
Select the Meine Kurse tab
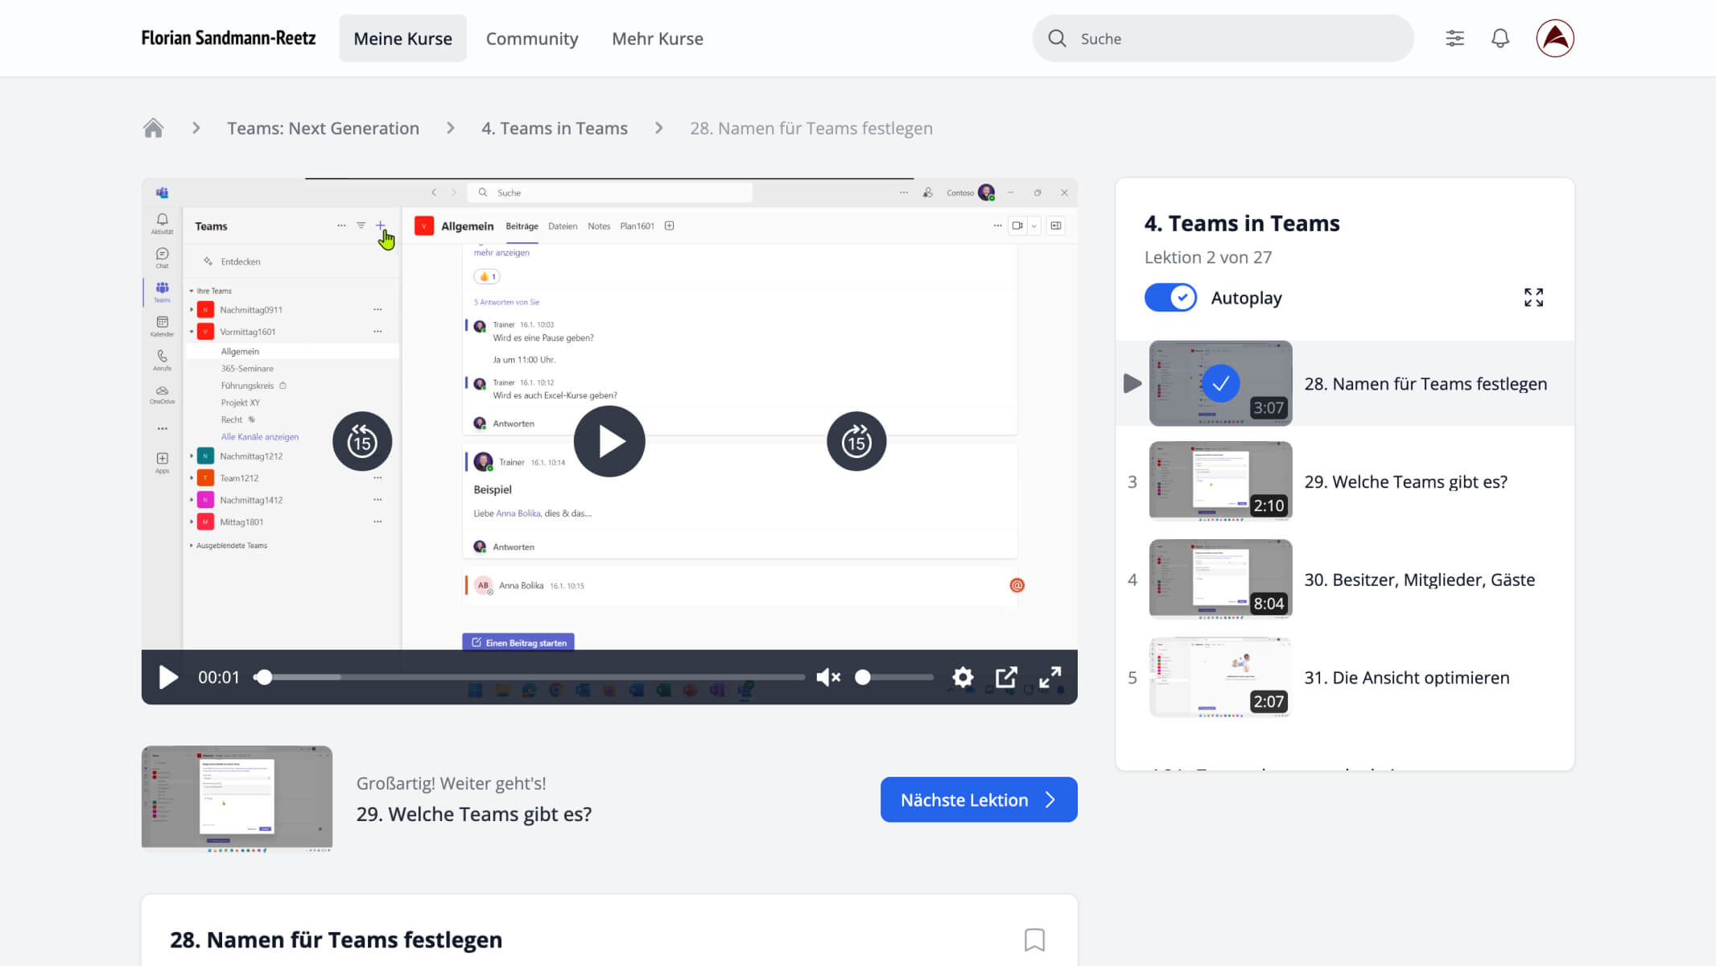[x=402, y=39]
